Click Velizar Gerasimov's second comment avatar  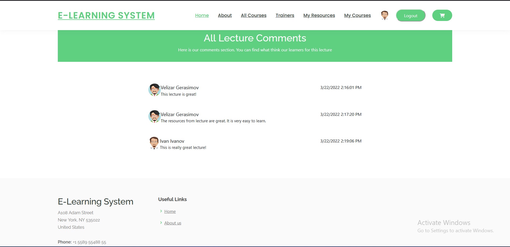[154, 116]
